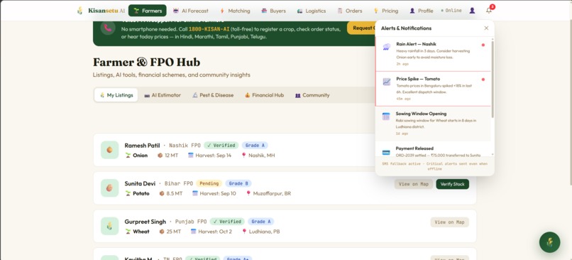Click the Farmer & FPO Hub heading

click(147, 62)
